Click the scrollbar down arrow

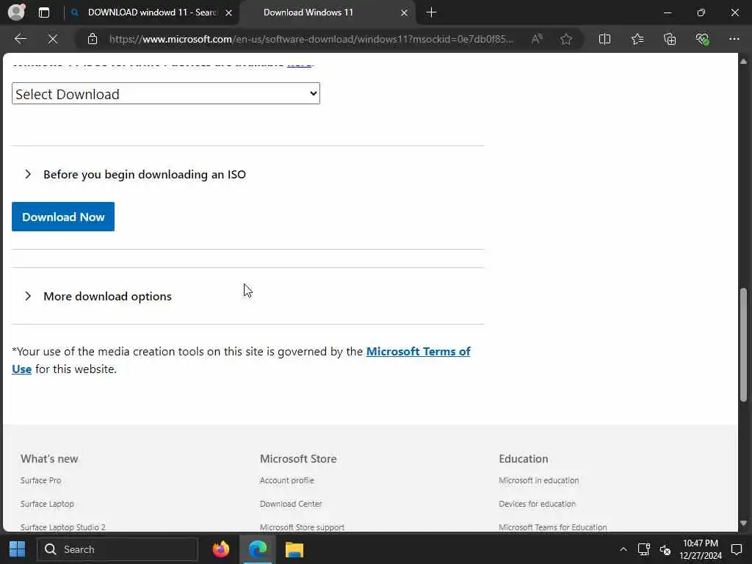click(743, 523)
